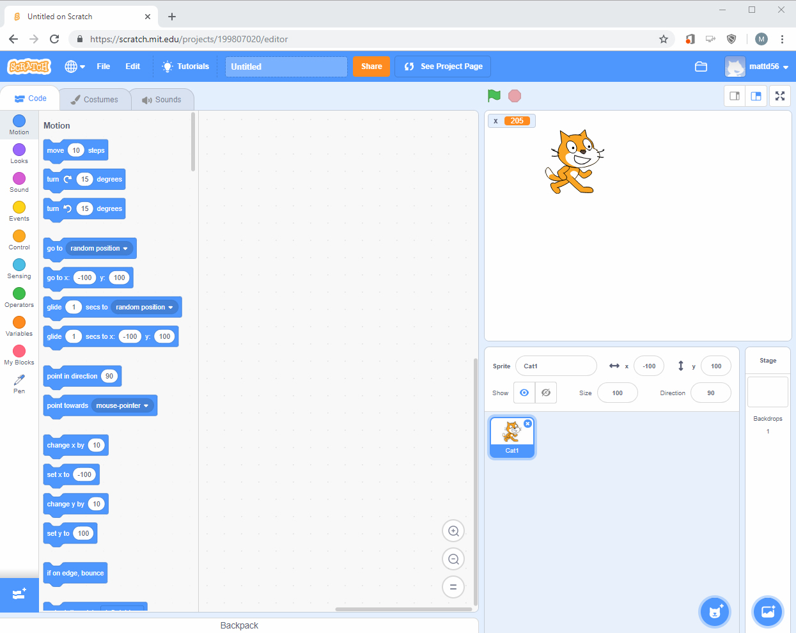This screenshot has width=796, height=633.
Task: Open the Choose a Sprite button
Action: pyautogui.click(x=715, y=612)
